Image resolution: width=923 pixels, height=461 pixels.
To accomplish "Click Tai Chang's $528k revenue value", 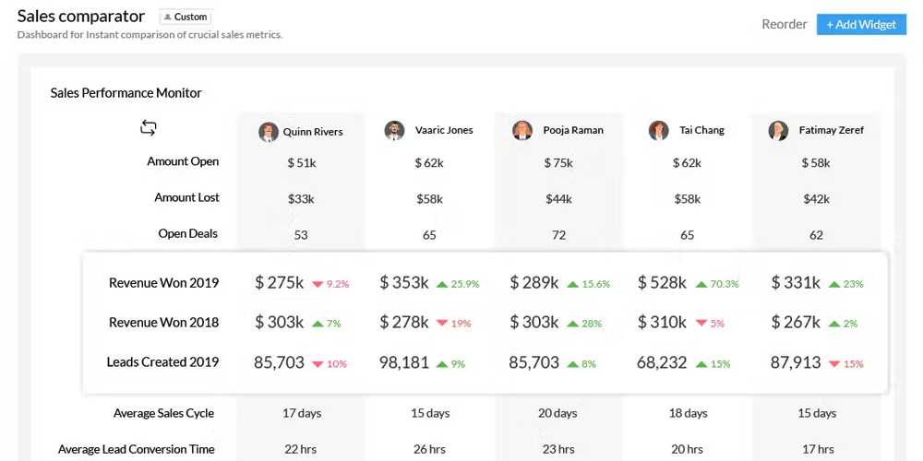I will click(662, 283).
